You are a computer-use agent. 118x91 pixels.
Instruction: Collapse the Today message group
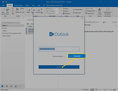[28, 26]
